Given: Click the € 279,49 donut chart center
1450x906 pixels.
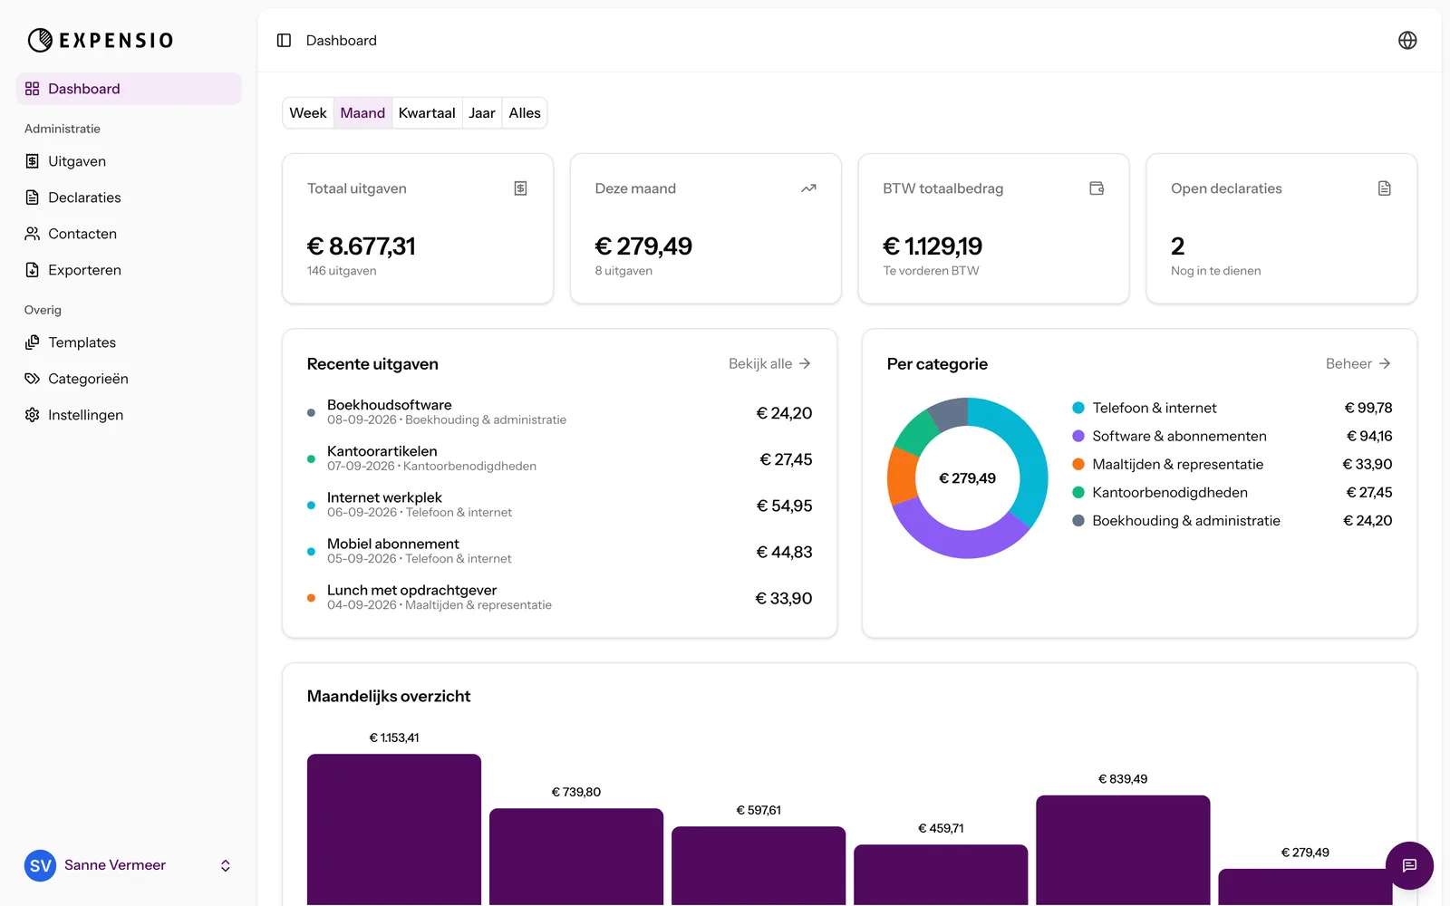Looking at the screenshot, I should tap(967, 478).
